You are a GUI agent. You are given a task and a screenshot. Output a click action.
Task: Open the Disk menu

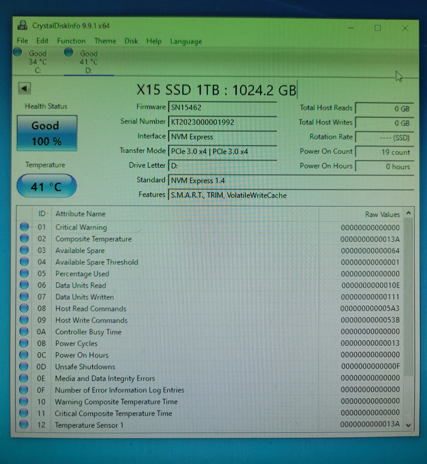click(x=131, y=41)
